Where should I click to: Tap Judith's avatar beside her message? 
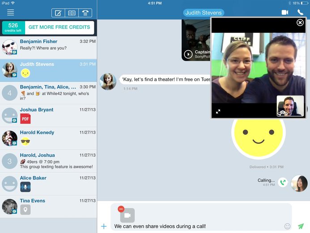[x=108, y=82]
